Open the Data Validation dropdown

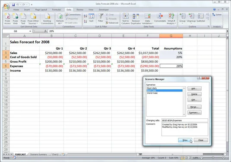148,22
